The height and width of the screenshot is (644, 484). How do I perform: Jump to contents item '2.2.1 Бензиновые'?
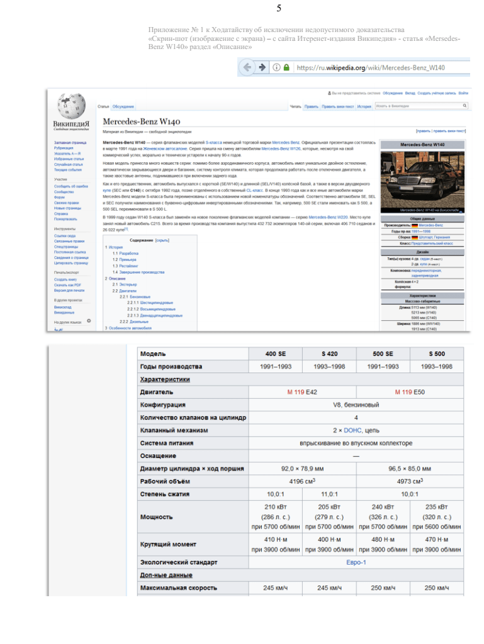click(x=135, y=297)
